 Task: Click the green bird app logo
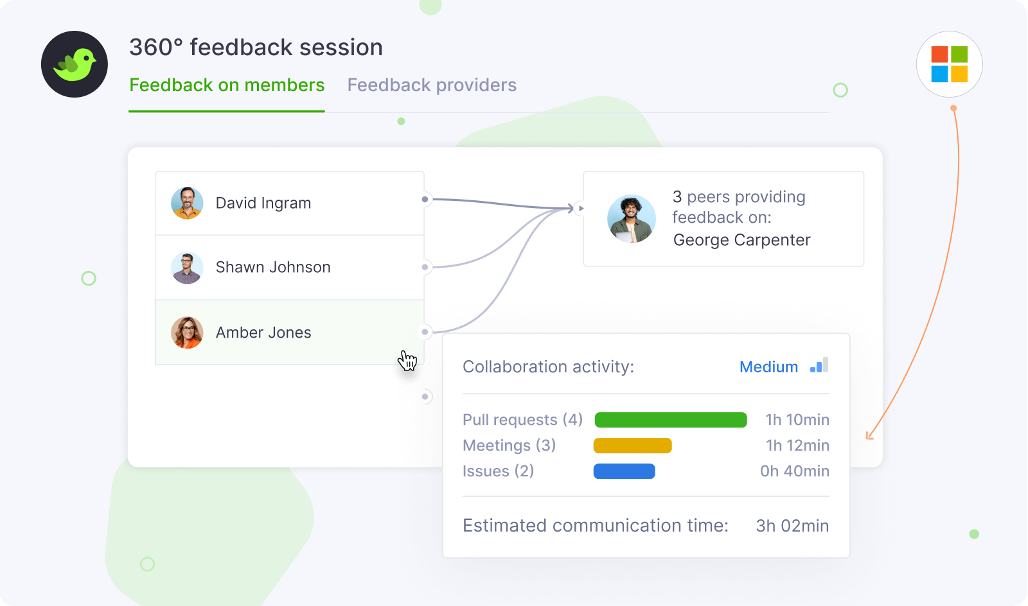[75, 64]
